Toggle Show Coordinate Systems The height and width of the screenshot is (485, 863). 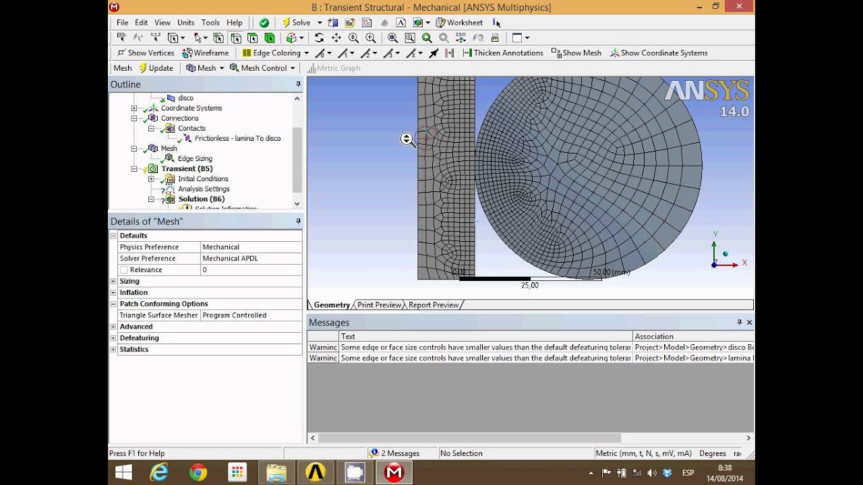[x=659, y=53]
